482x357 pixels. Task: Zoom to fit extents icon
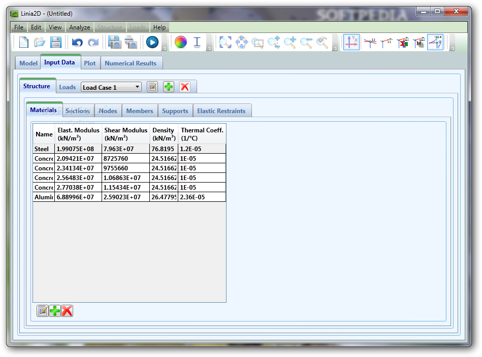[226, 42]
